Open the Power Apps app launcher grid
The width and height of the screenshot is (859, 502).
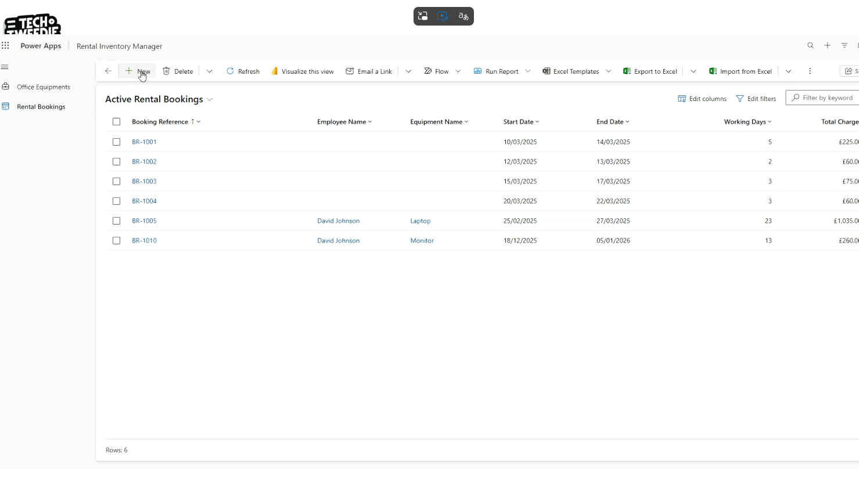point(6,46)
